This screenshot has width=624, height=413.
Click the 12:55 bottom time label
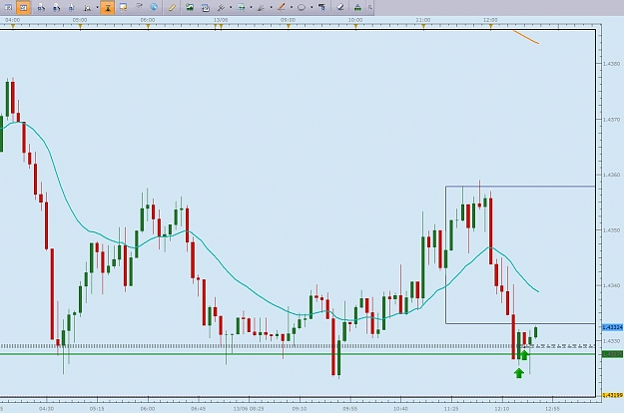click(x=552, y=408)
